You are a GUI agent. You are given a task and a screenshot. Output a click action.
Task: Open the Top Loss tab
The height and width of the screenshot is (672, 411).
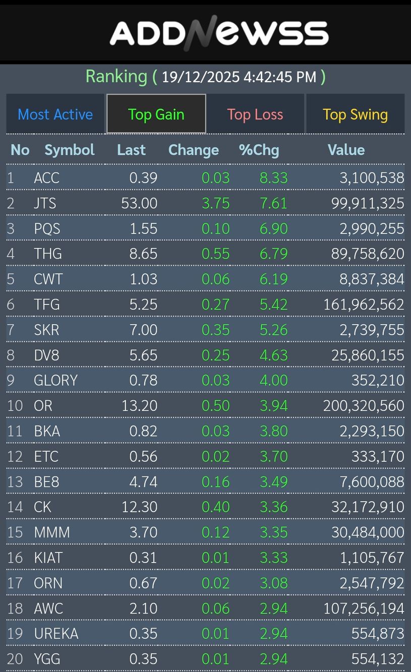[x=255, y=114]
